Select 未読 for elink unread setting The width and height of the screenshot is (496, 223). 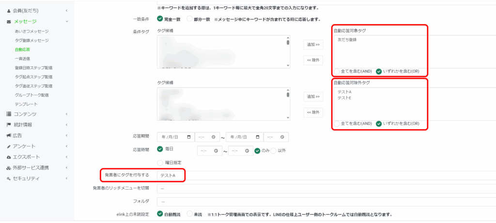[x=190, y=214]
